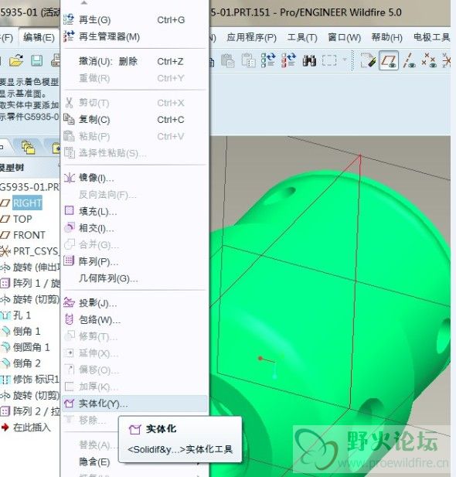The height and width of the screenshot is (477, 456).
Task: Click 倒圆角 1 feature in tree
Action: 31,347
